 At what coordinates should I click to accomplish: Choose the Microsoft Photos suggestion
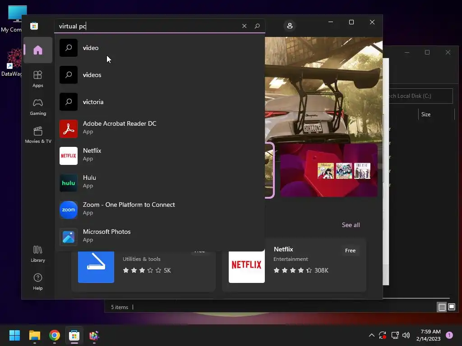[x=160, y=237]
